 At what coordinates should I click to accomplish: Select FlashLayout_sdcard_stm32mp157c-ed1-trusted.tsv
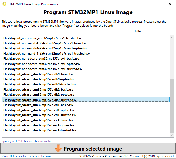86,115
